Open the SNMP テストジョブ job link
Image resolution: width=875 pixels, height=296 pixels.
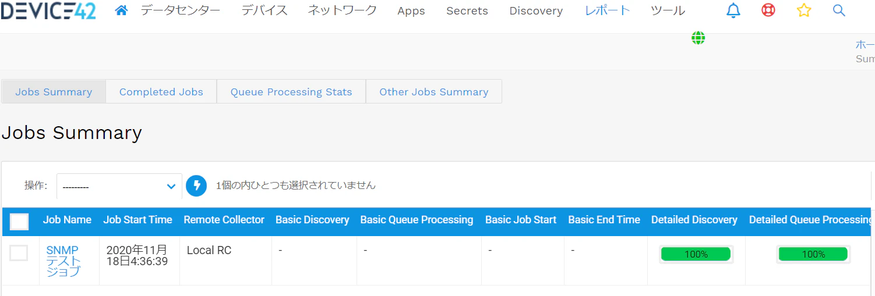[x=63, y=261]
